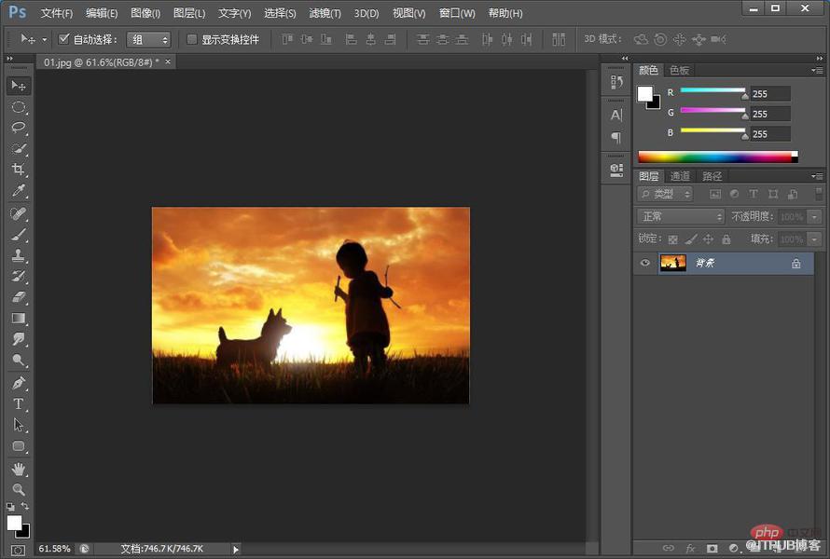Select the Move tool in the toolbox
This screenshot has height=559, width=830.
pos(19,86)
